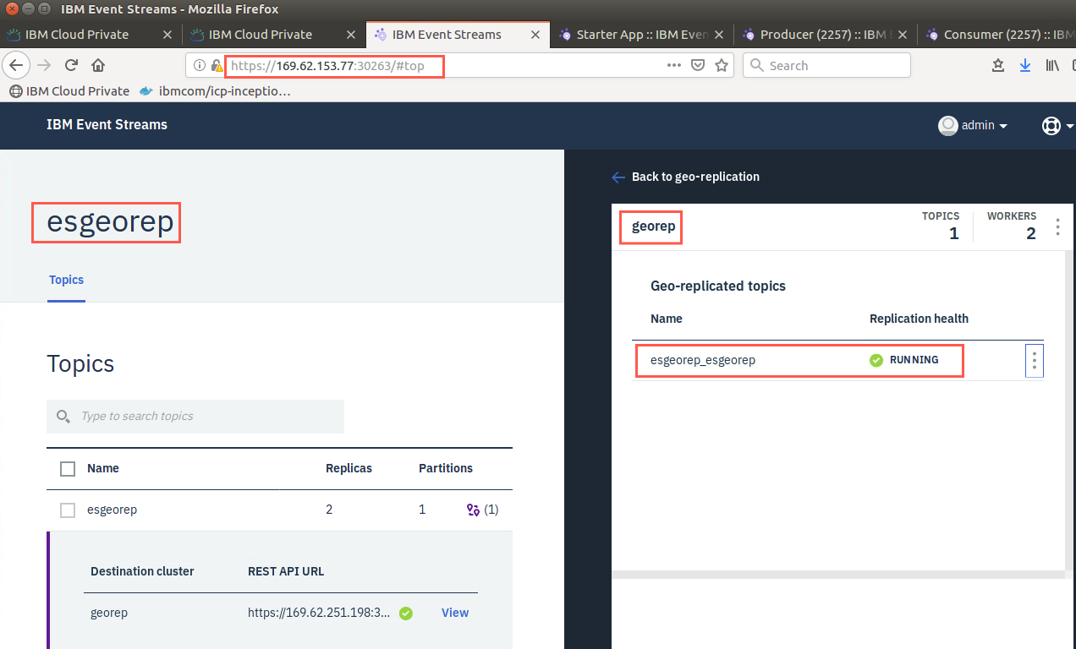Open the help lifebuoy icon in Event Streams header
Screen dimensions: 1076x649
coord(1051,125)
